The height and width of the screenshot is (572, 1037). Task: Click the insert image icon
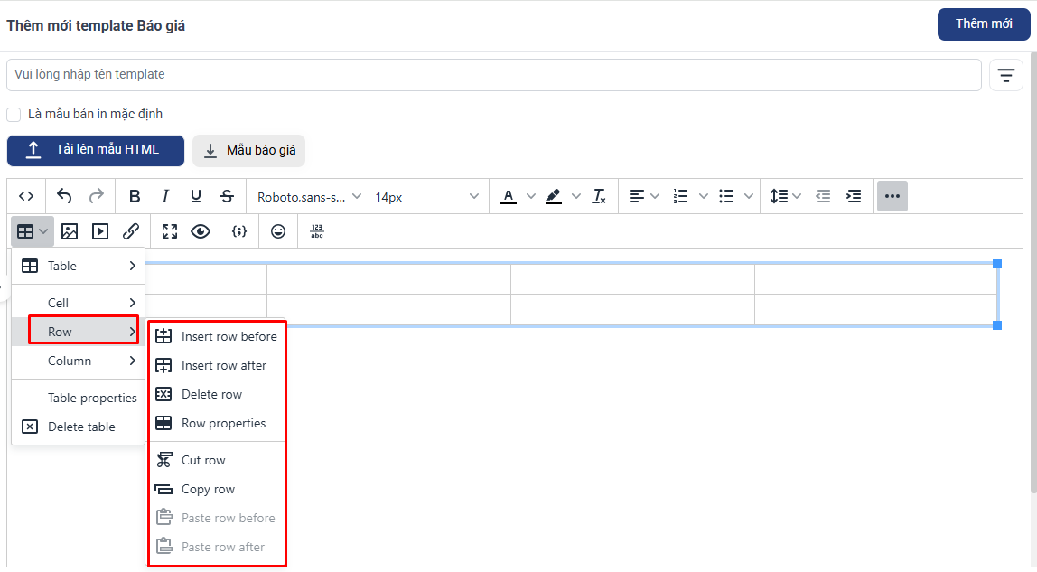point(70,231)
